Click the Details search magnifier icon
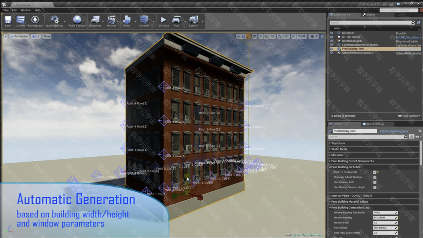Image resolution: width=423 pixels, height=238 pixels. pos(405,137)
